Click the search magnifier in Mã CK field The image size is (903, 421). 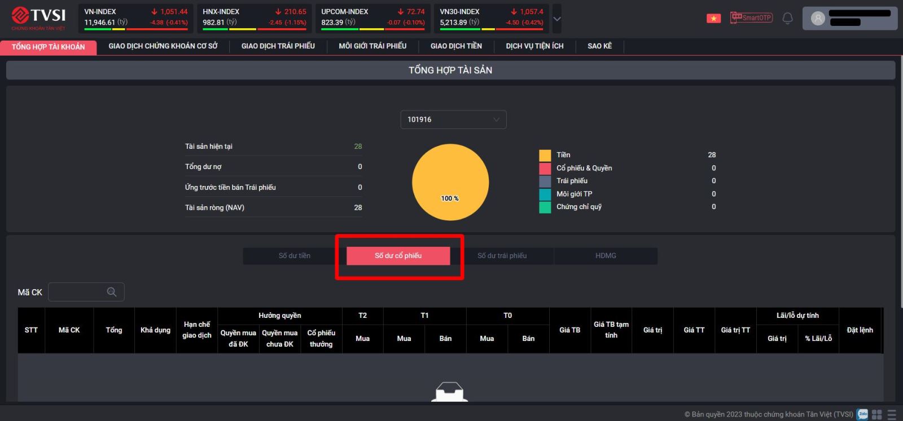[112, 292]
